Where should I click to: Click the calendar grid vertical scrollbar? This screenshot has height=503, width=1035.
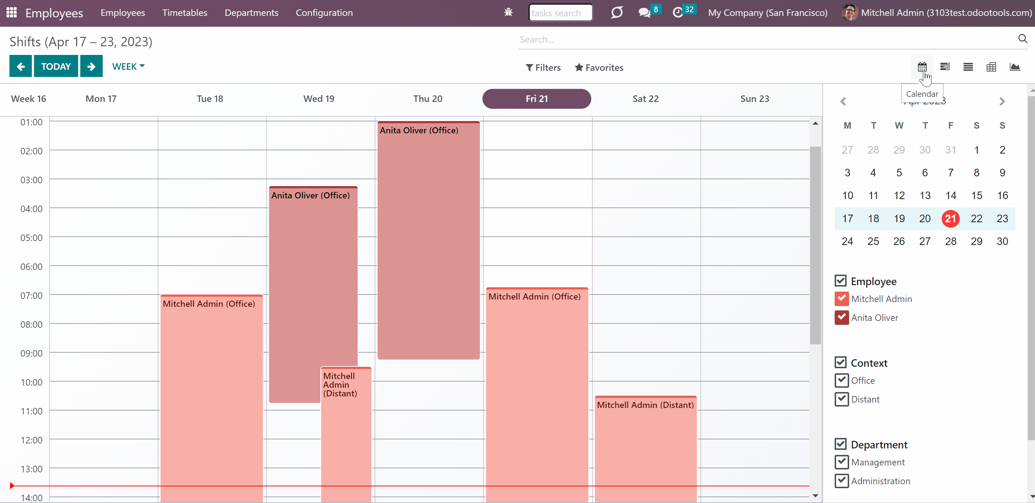click(815, 245)
